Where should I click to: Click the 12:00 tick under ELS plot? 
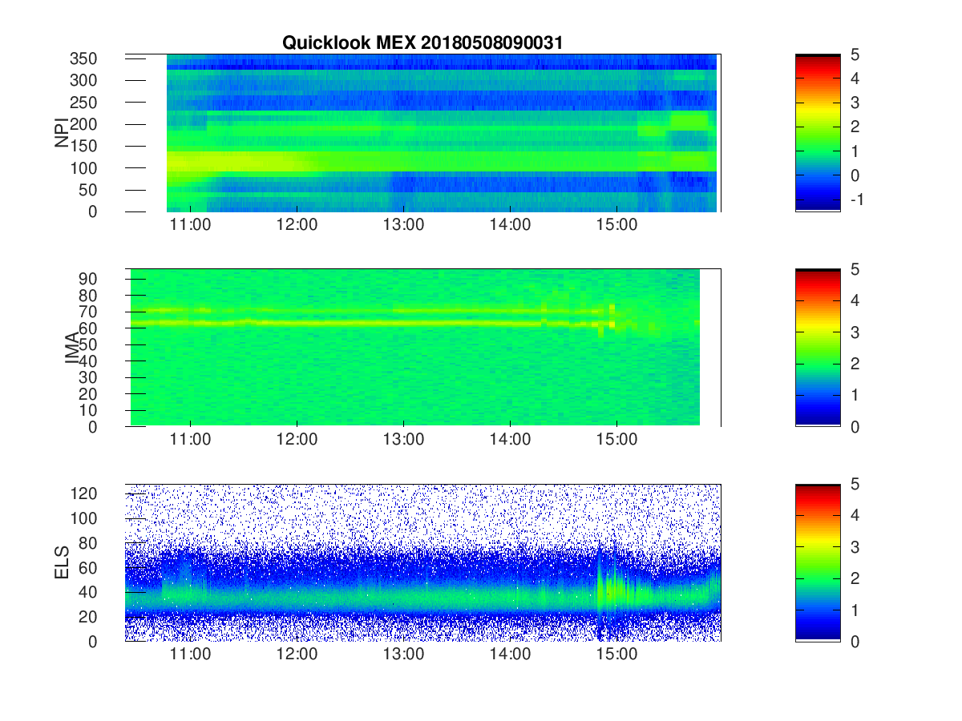tap(297, 655)
